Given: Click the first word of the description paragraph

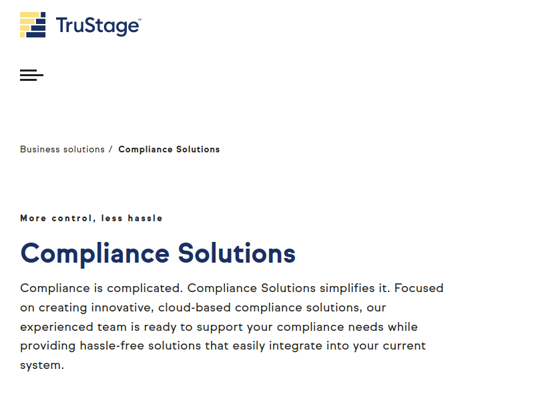Looking at the screenshot, I should click(x=55, y=289).
